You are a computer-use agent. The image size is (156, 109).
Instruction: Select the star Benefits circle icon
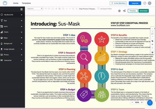[x=102, y=39]
